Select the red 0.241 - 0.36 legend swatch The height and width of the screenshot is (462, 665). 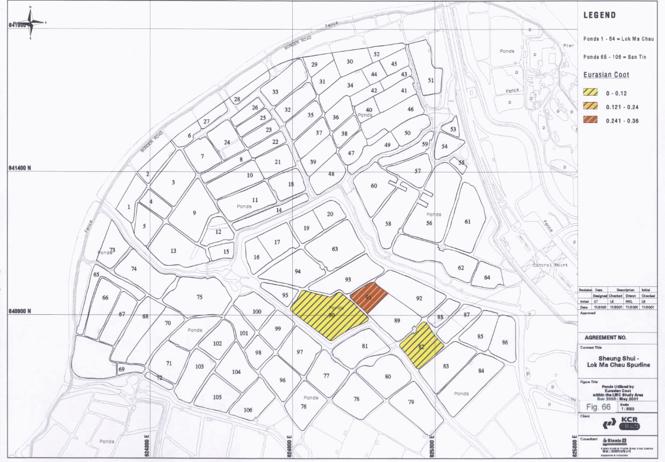(590, 121)
